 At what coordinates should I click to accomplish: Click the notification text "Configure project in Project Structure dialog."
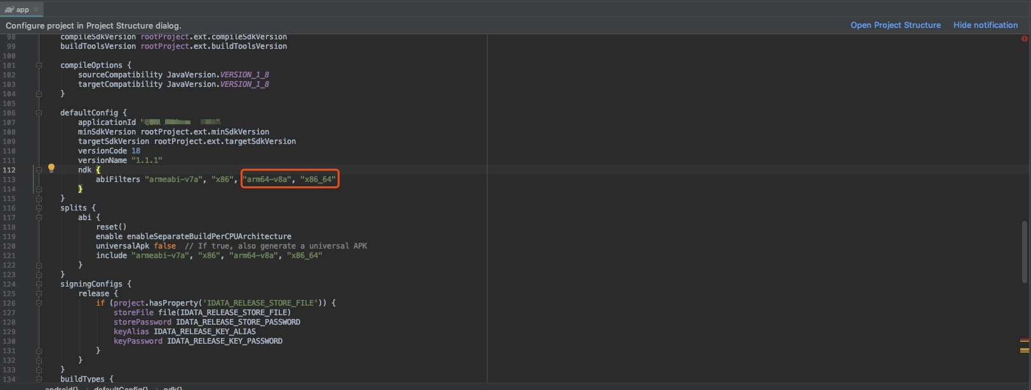click(93, 25)
